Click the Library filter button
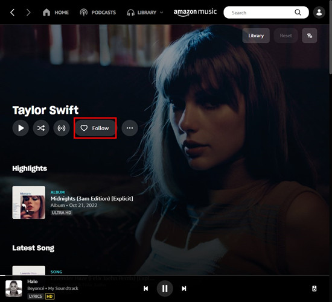The height and width of the screenshot is (302, 332). (x=256, y=36)
